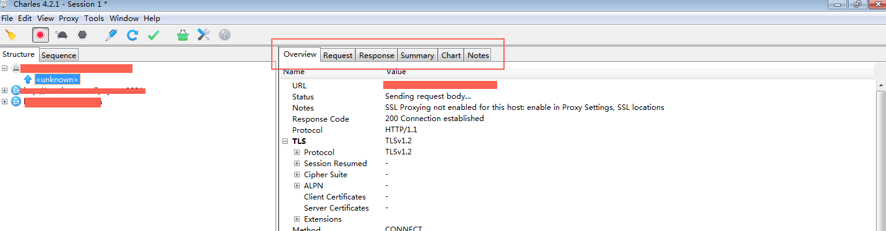
Task: Expand the Protocol node under TLS
Action: pyautogui.click(x=297, y=153)
